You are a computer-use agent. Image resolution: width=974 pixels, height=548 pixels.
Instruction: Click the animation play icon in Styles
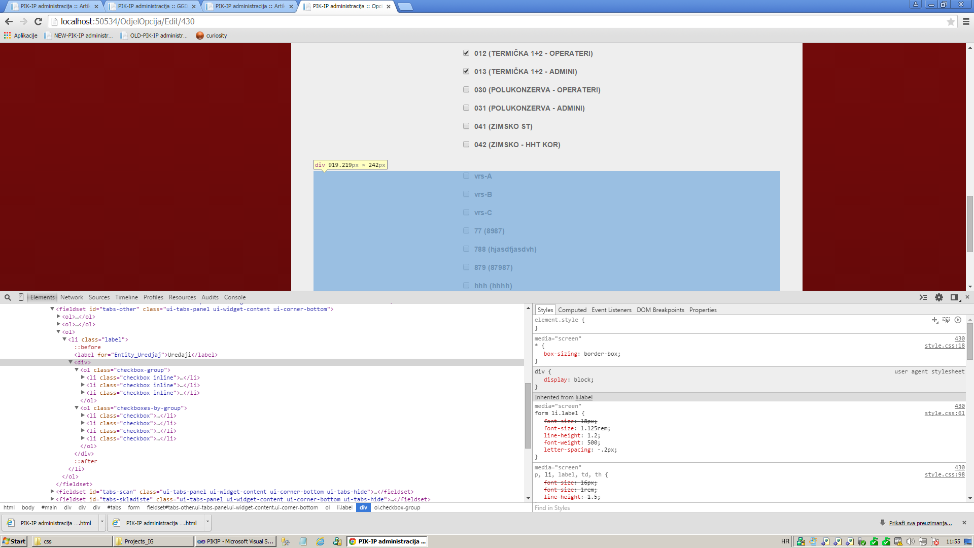click(958, 320)
